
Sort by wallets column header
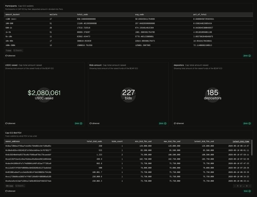pos(53,15)
